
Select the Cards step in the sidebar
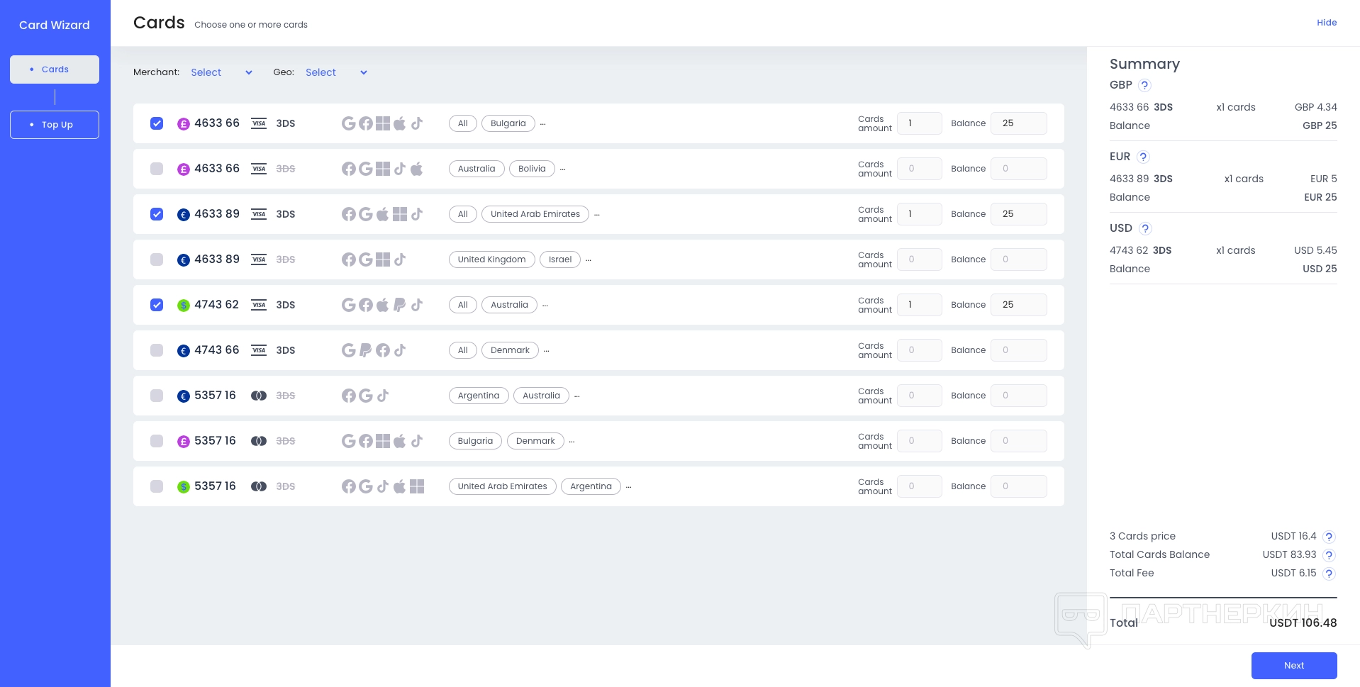55,69
